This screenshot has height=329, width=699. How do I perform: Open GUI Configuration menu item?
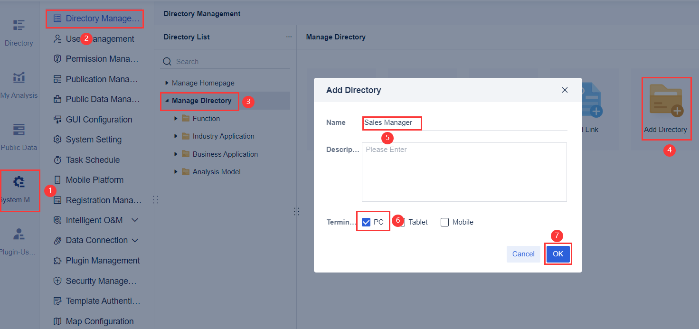click(x=97, y=120)
